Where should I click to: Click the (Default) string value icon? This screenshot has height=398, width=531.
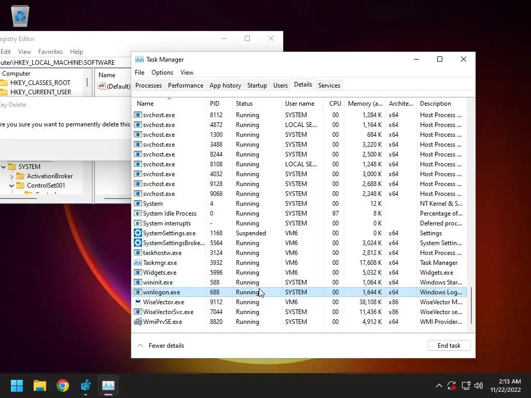(x=101, y=86)
